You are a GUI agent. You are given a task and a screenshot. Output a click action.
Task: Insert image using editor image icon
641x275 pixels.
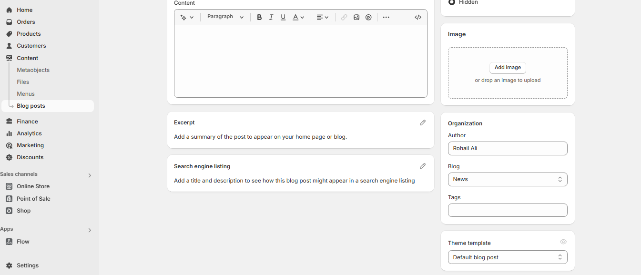[x=356, y=17]
